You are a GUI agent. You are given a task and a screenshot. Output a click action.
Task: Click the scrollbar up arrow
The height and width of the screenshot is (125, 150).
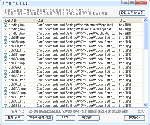point(145,20)
